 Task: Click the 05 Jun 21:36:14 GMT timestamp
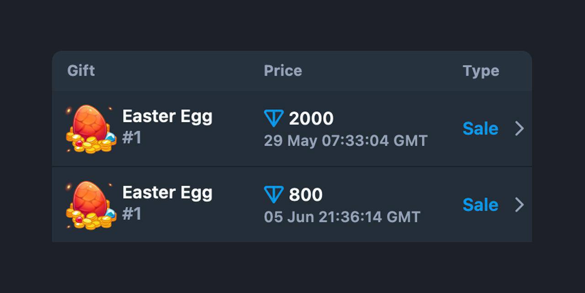point(342,217)
